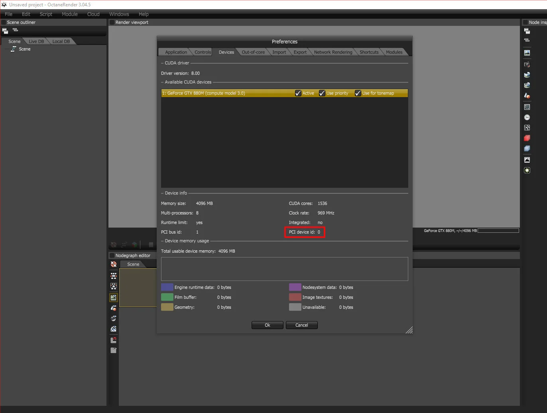Toggle mesh preview eye icon in Nodegraph editor

[114, 308]
